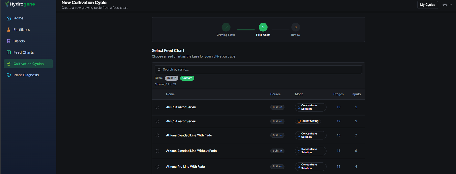Toggle the Custom filter chip
This screenshot has width=456, height=174.
[187, 78]
